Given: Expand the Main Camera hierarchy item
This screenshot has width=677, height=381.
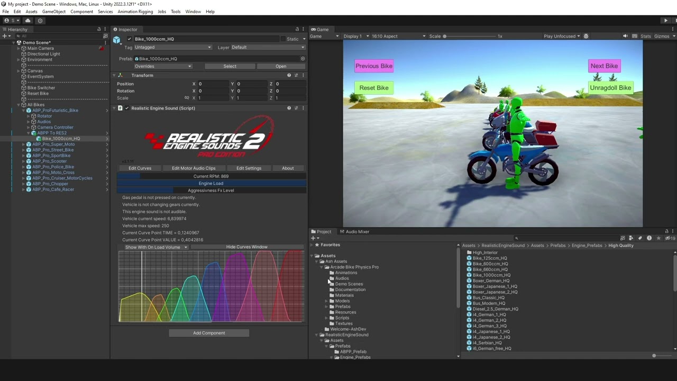Looking at the screenshot, I should click(x=19, y=48).
